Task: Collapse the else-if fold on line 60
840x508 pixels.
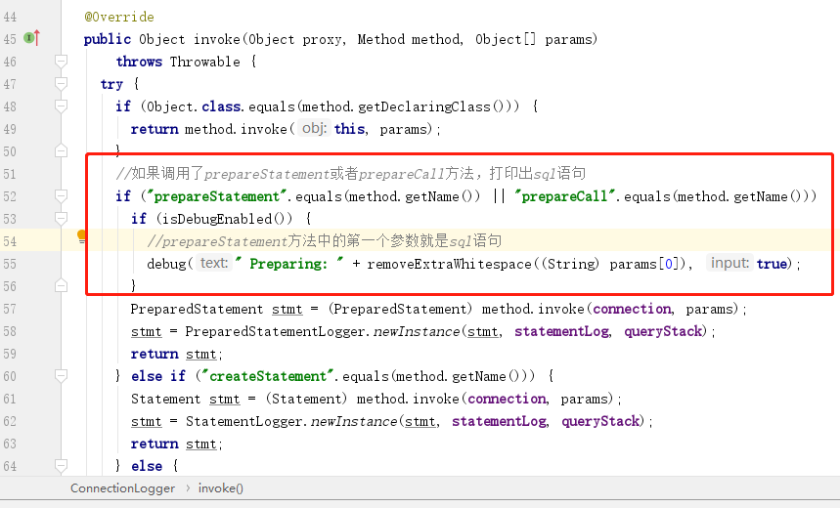Action: [61, 376]
